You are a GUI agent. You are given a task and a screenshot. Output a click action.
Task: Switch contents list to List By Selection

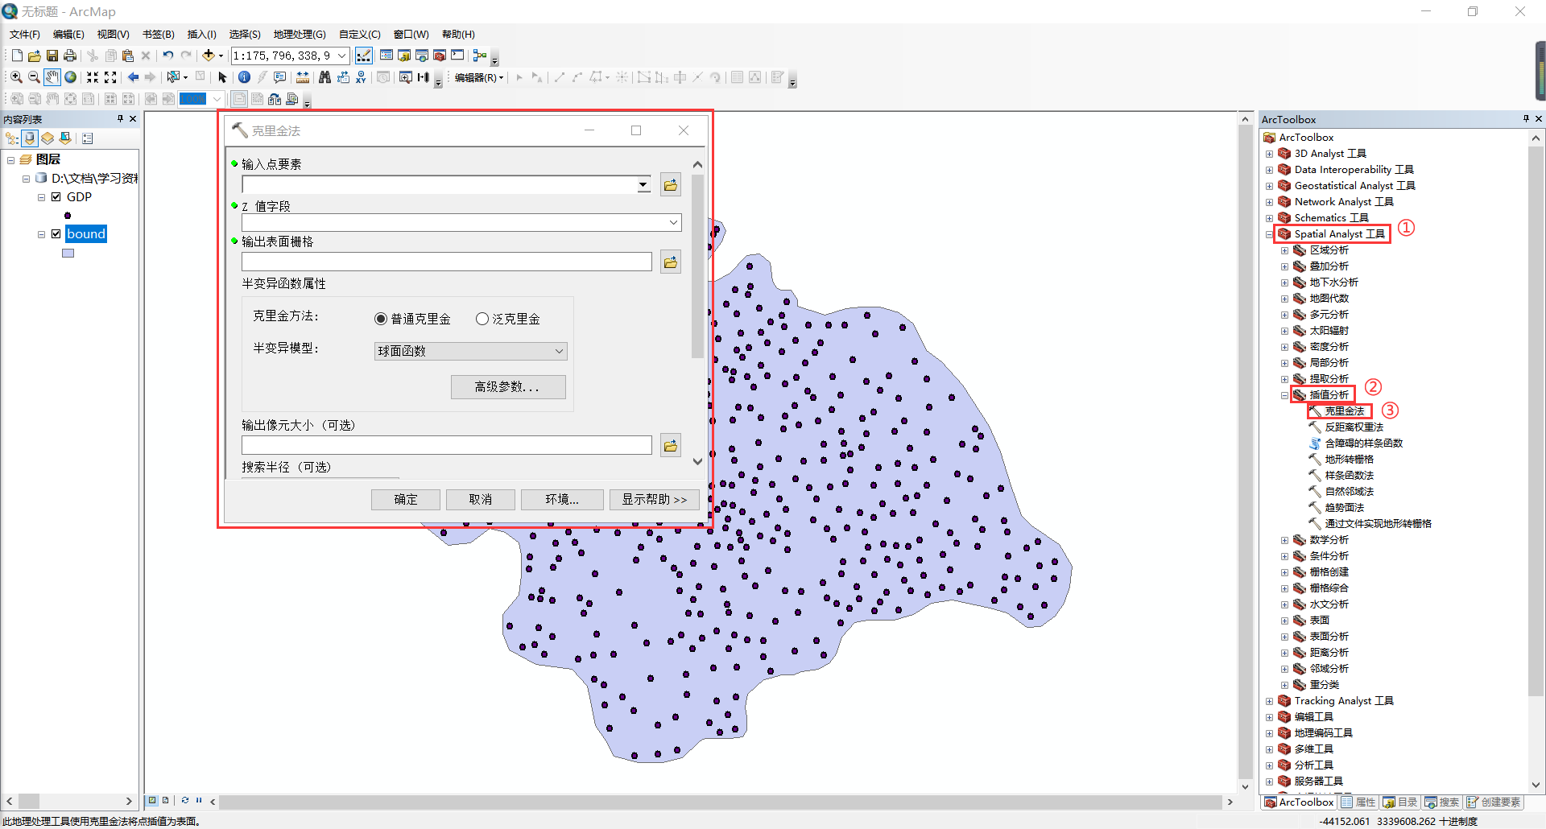(65, 138)
